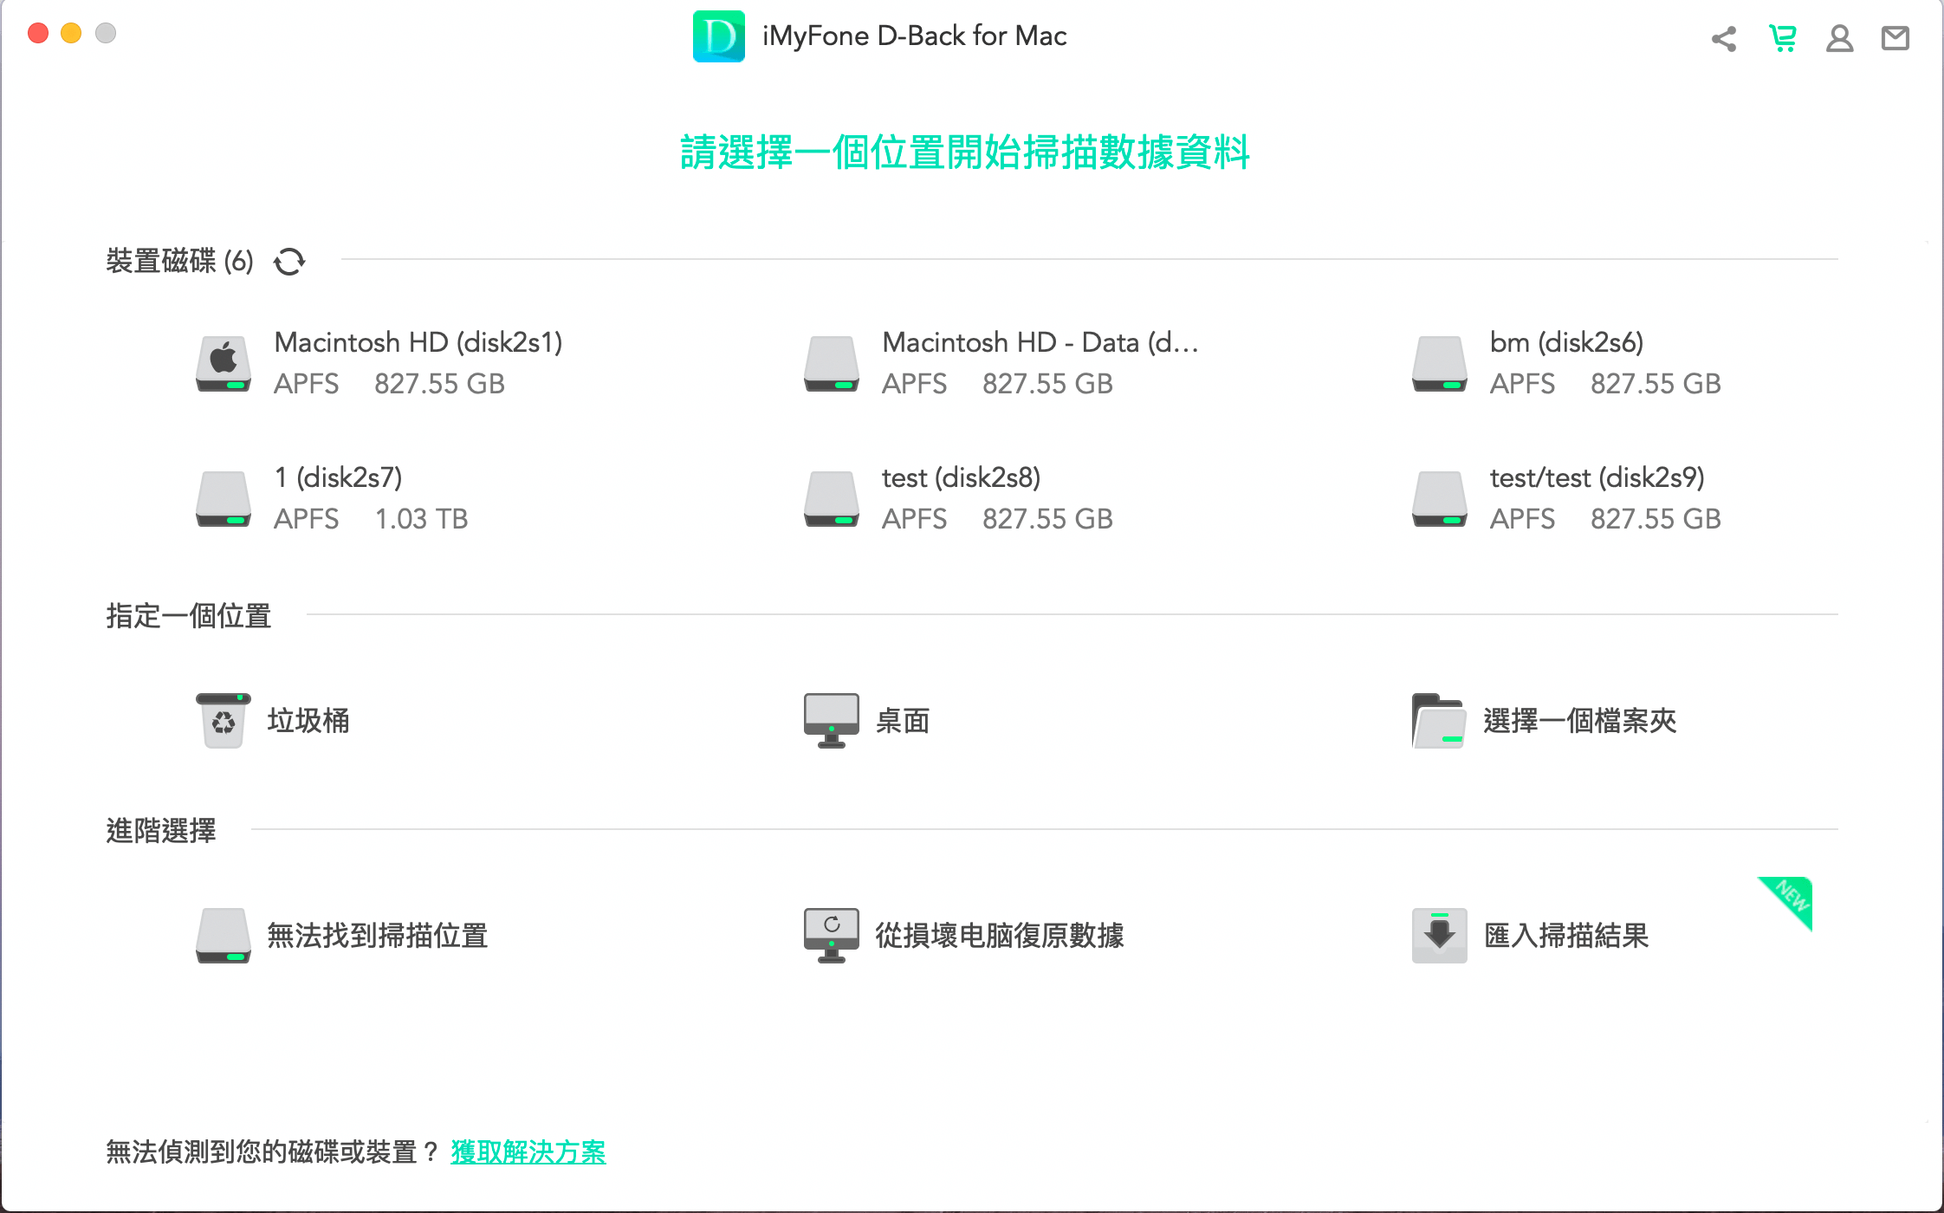Refresh the device disk list
This screenshot has width=1944, height=1213.
coord(288,261)
